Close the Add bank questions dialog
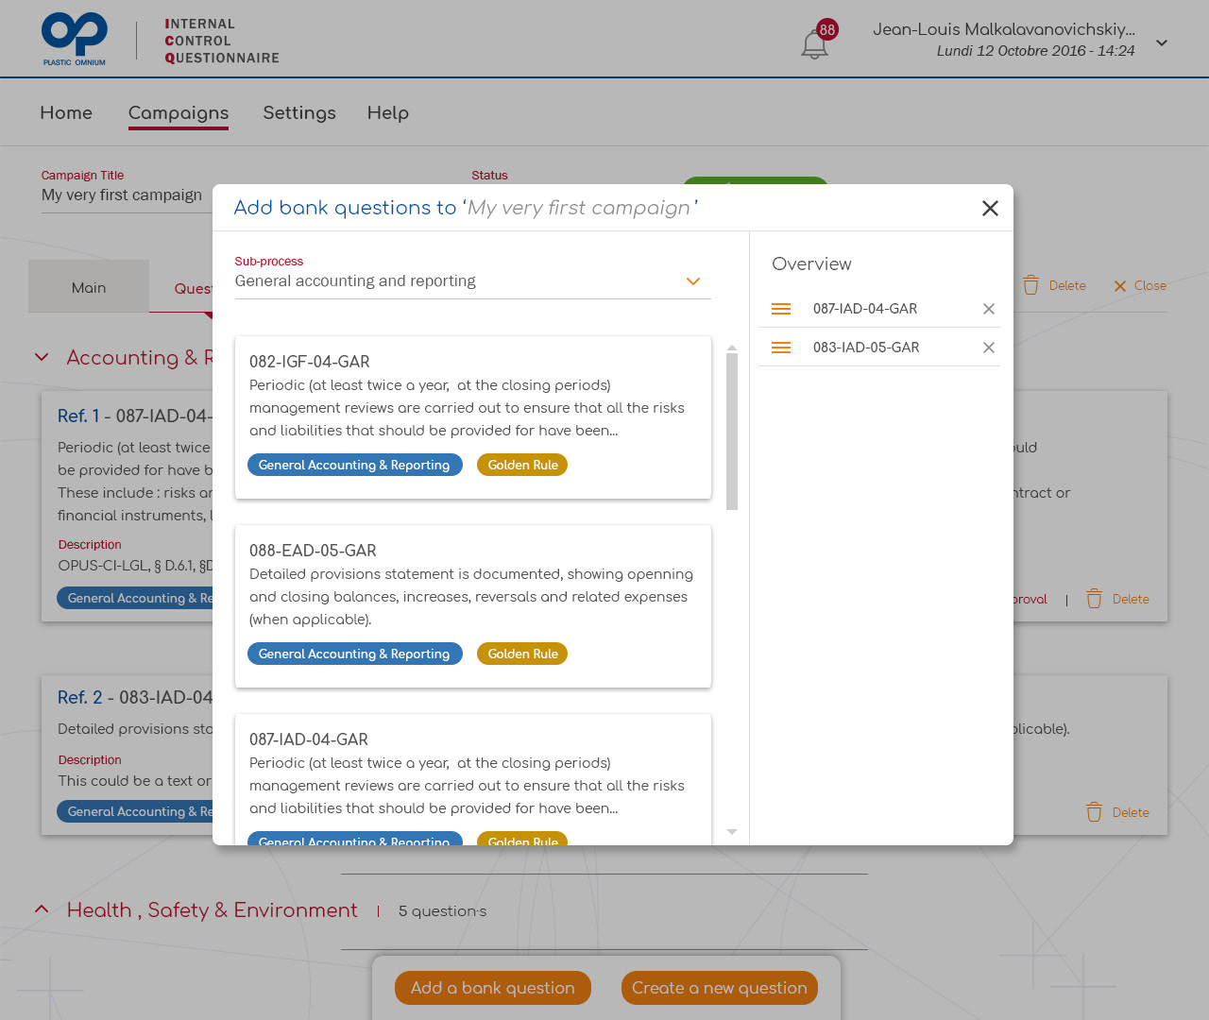The image size is (1209, 1020). click(x=990, y=208)
